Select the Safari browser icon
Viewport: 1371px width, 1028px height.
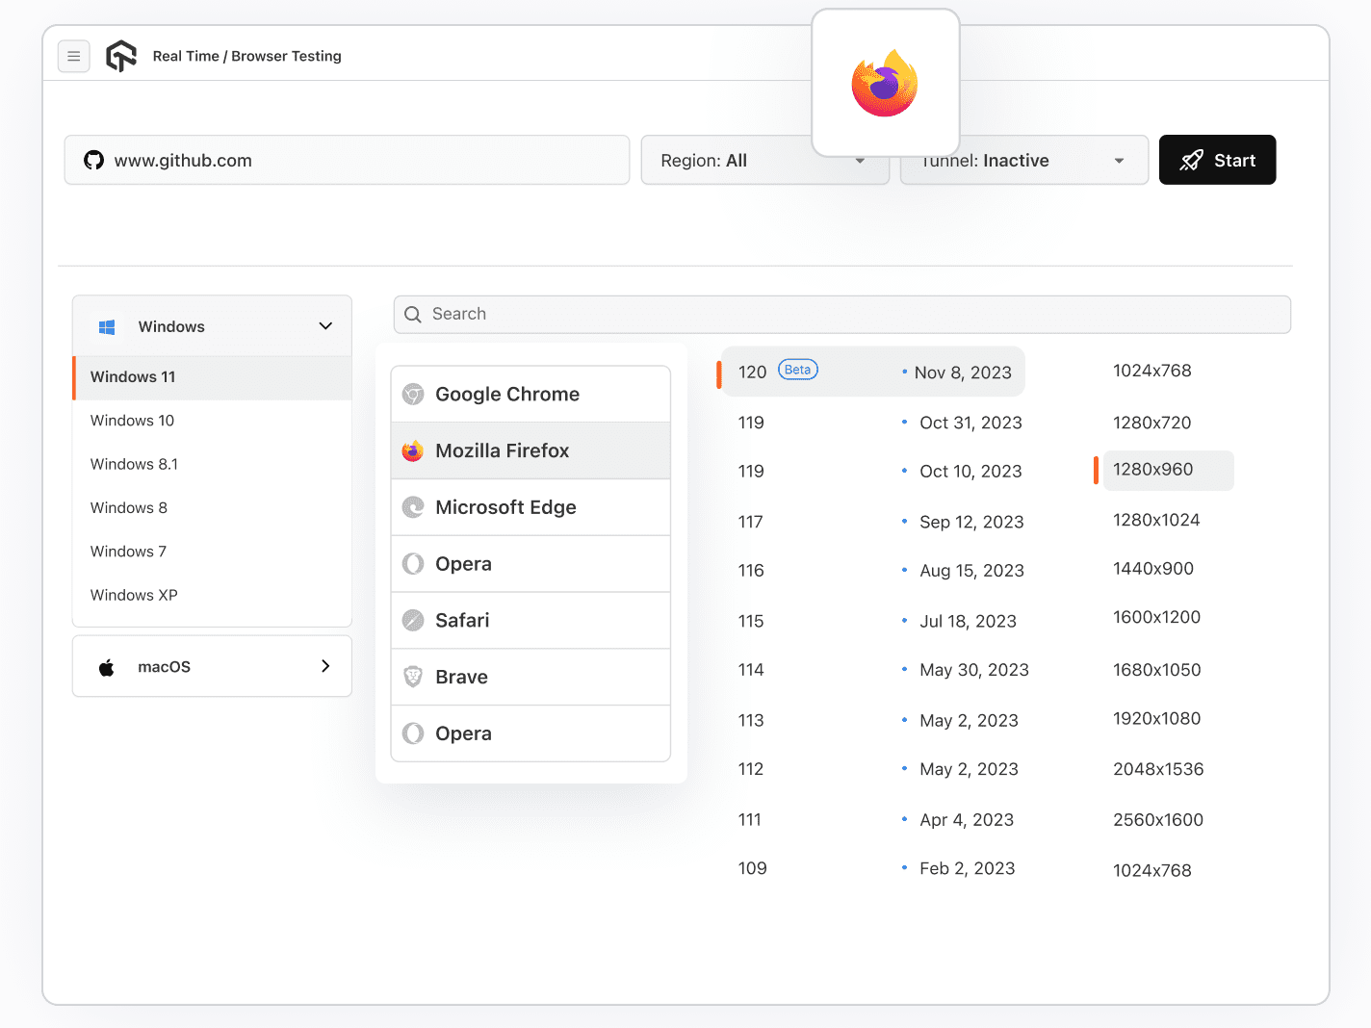pyautogui.click(x=413, y=620)
